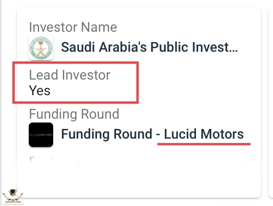Viewport: 273px width, 206px height.
Task: Open Saudi Arabia's Public Invest... investor link
Action: [x=149, y=47]
